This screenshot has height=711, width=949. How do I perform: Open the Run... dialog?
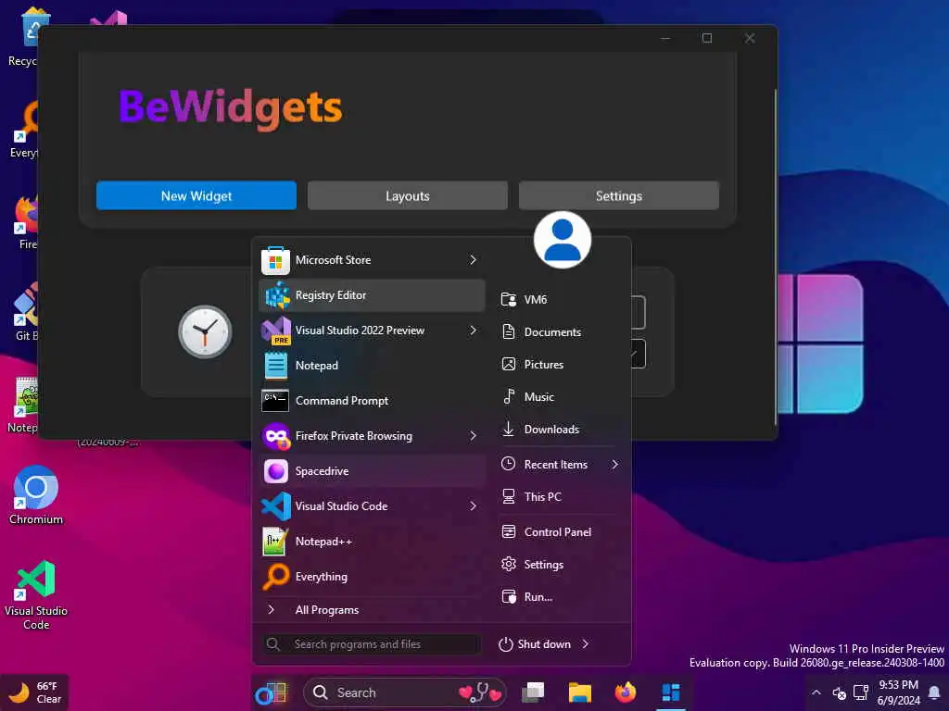(x=559, y=597)
